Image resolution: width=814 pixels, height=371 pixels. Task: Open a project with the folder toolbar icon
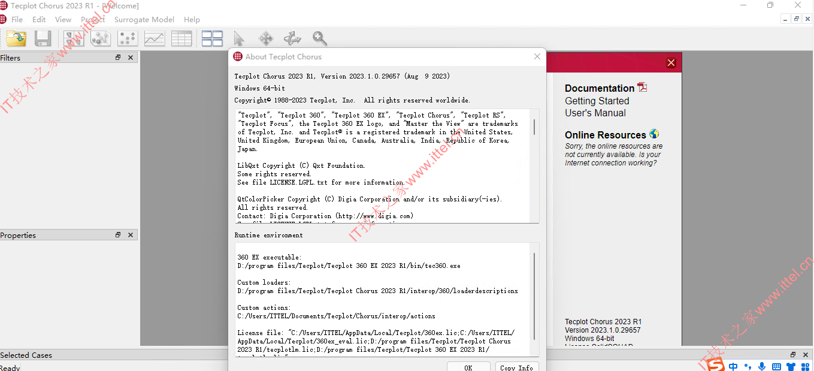16,38
